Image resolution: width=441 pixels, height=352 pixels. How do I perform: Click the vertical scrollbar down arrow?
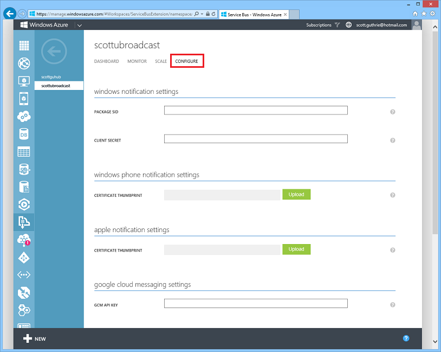[435, 341]
